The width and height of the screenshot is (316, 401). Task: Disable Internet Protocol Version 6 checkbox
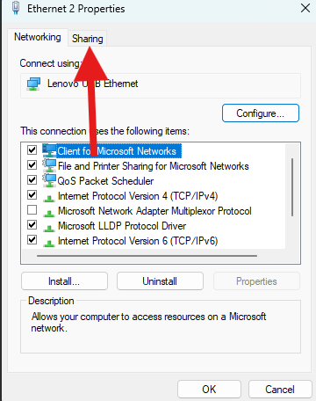[x=32, y=240]
